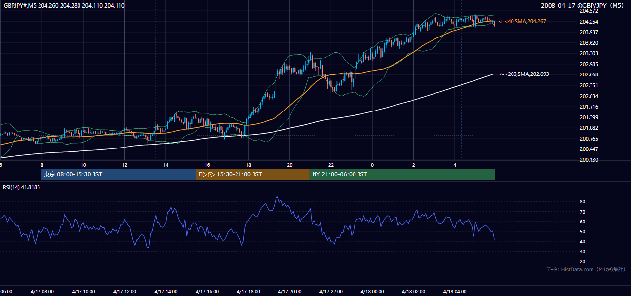Select the Tokyo 08:00-15:30 JST session bar
Screen dimensions: 631x296
pyautogui.click(x=118, y=174)
